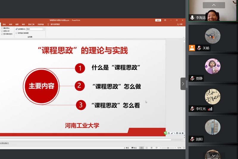Image resolution: width=238 pixels, height=159 pixels.
Task: Click the zoom slider handle
Action: tap(168, 148)
